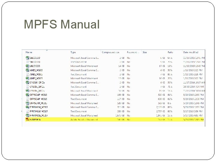Click '5/17/2016 3:56 PM' date of PPRRVU16_V0517 text file

point(193,111)
